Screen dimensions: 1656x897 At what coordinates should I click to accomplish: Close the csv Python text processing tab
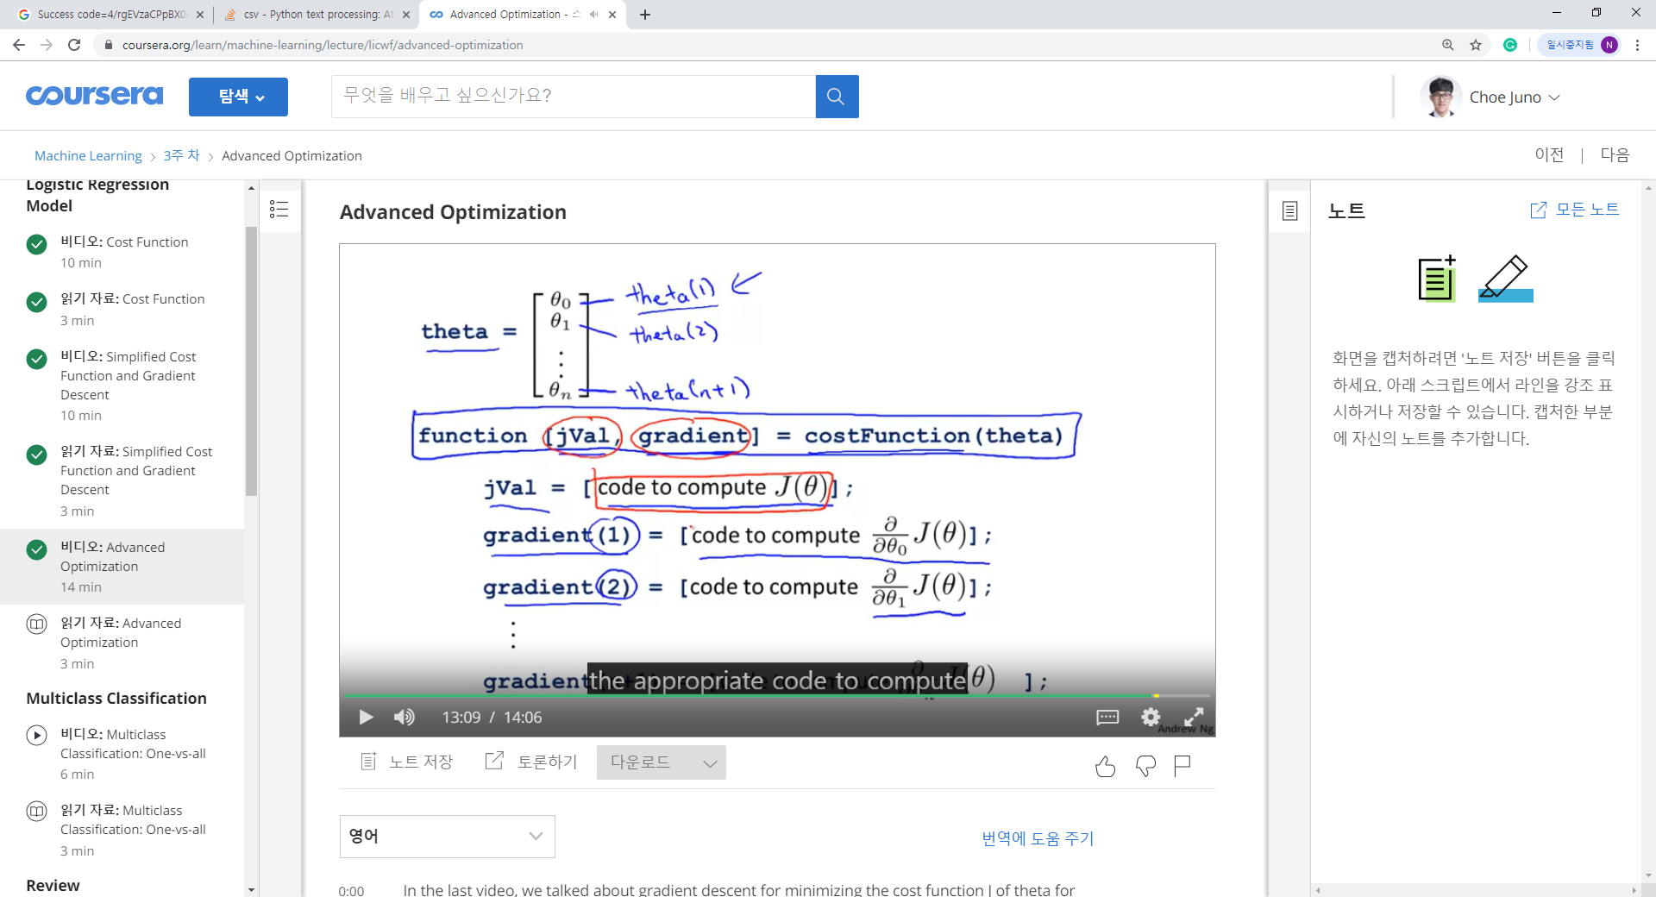[x=406, y=15]
